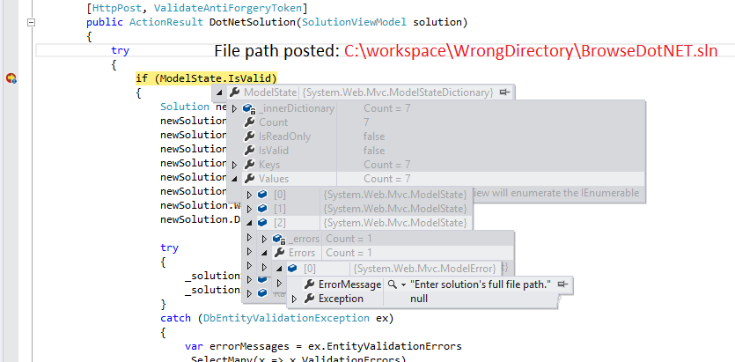Screen dimensions: 735x362
Task: Pin the ErrorMessage value to source
Action: (x=563, y=284)
